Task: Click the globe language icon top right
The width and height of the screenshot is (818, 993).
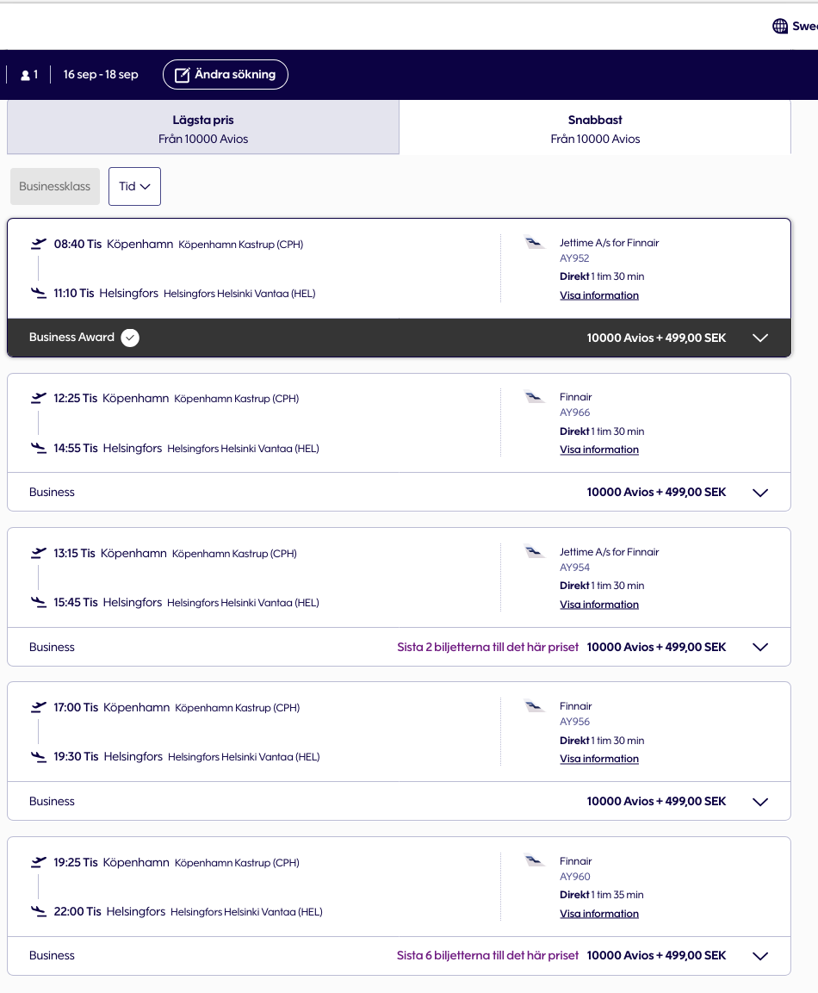Action: pos(778,26)
